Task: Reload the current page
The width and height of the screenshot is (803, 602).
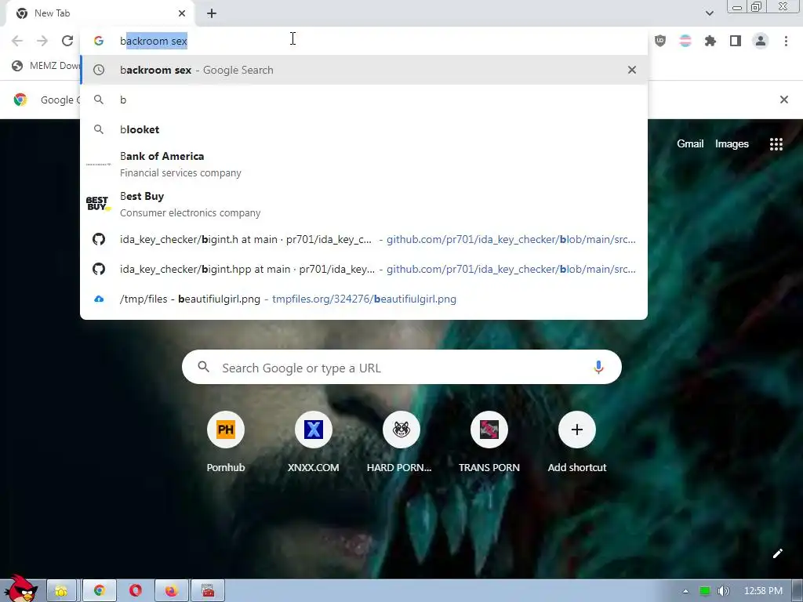Action: [67, 41]
